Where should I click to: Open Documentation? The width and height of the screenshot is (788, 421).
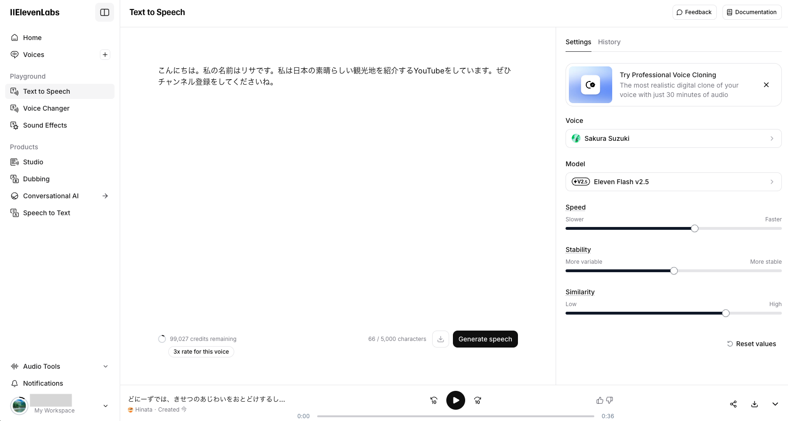click(x=752, y=12)
